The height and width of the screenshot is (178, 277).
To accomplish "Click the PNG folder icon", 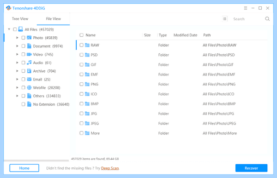I will (87, 84).
